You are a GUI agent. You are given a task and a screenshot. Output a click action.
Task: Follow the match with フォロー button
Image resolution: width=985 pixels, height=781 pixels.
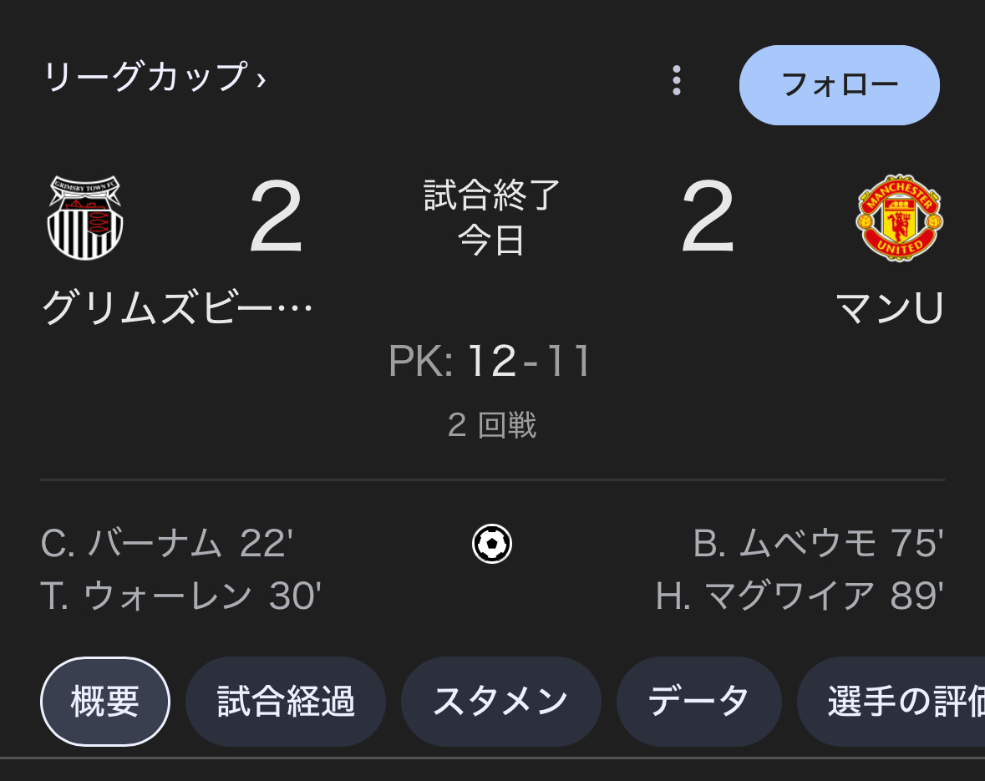click(x=840, y=85)
